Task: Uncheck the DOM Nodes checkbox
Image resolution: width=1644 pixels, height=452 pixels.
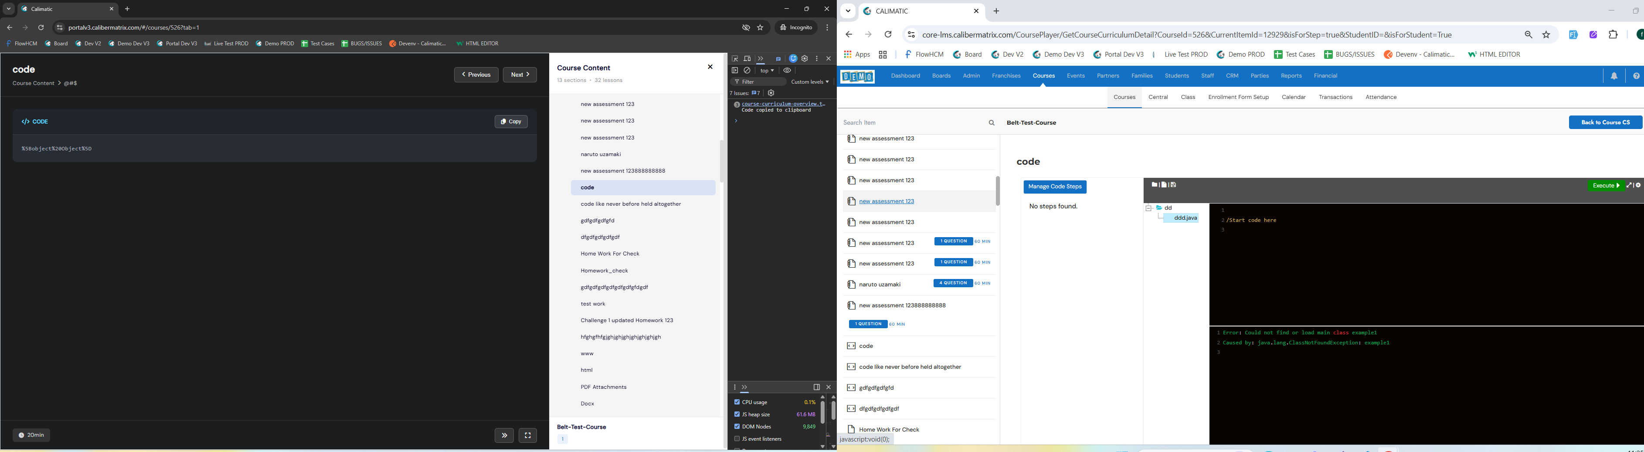Action: coord(737,426)
